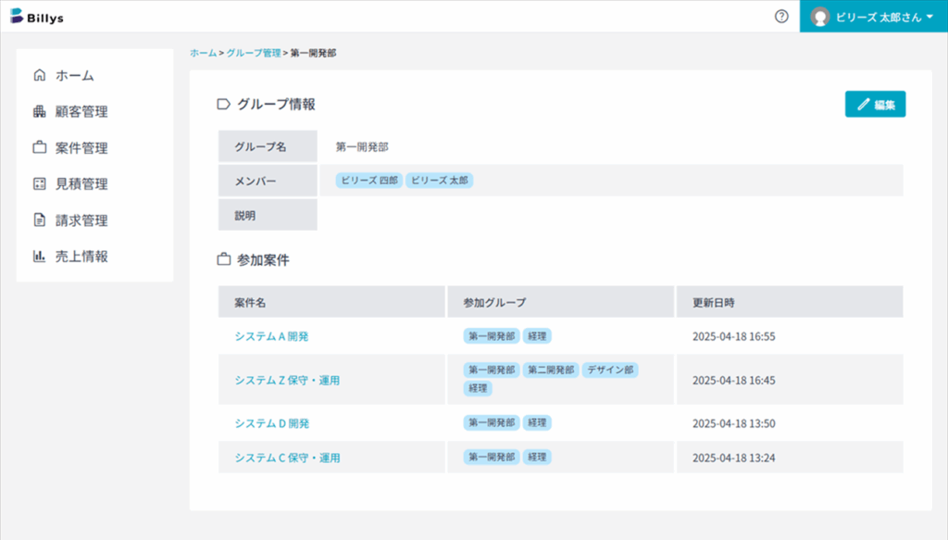Click the 第二開発部 group tag
This screenshot has height=540, width=948.
[550, 370]
